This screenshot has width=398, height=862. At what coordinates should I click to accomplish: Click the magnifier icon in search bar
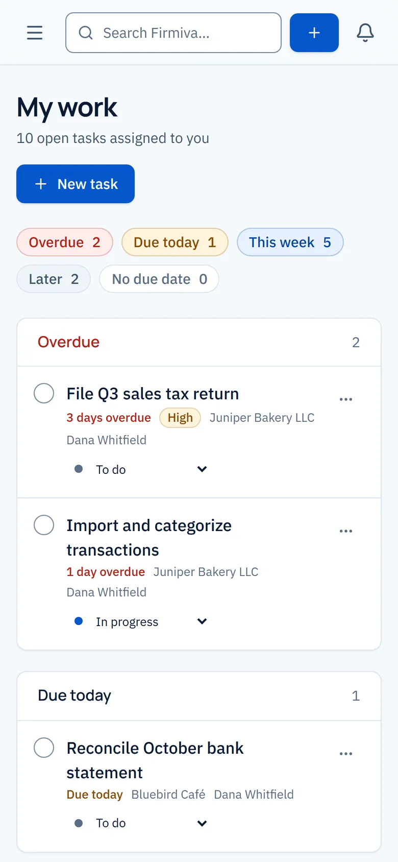86,33
